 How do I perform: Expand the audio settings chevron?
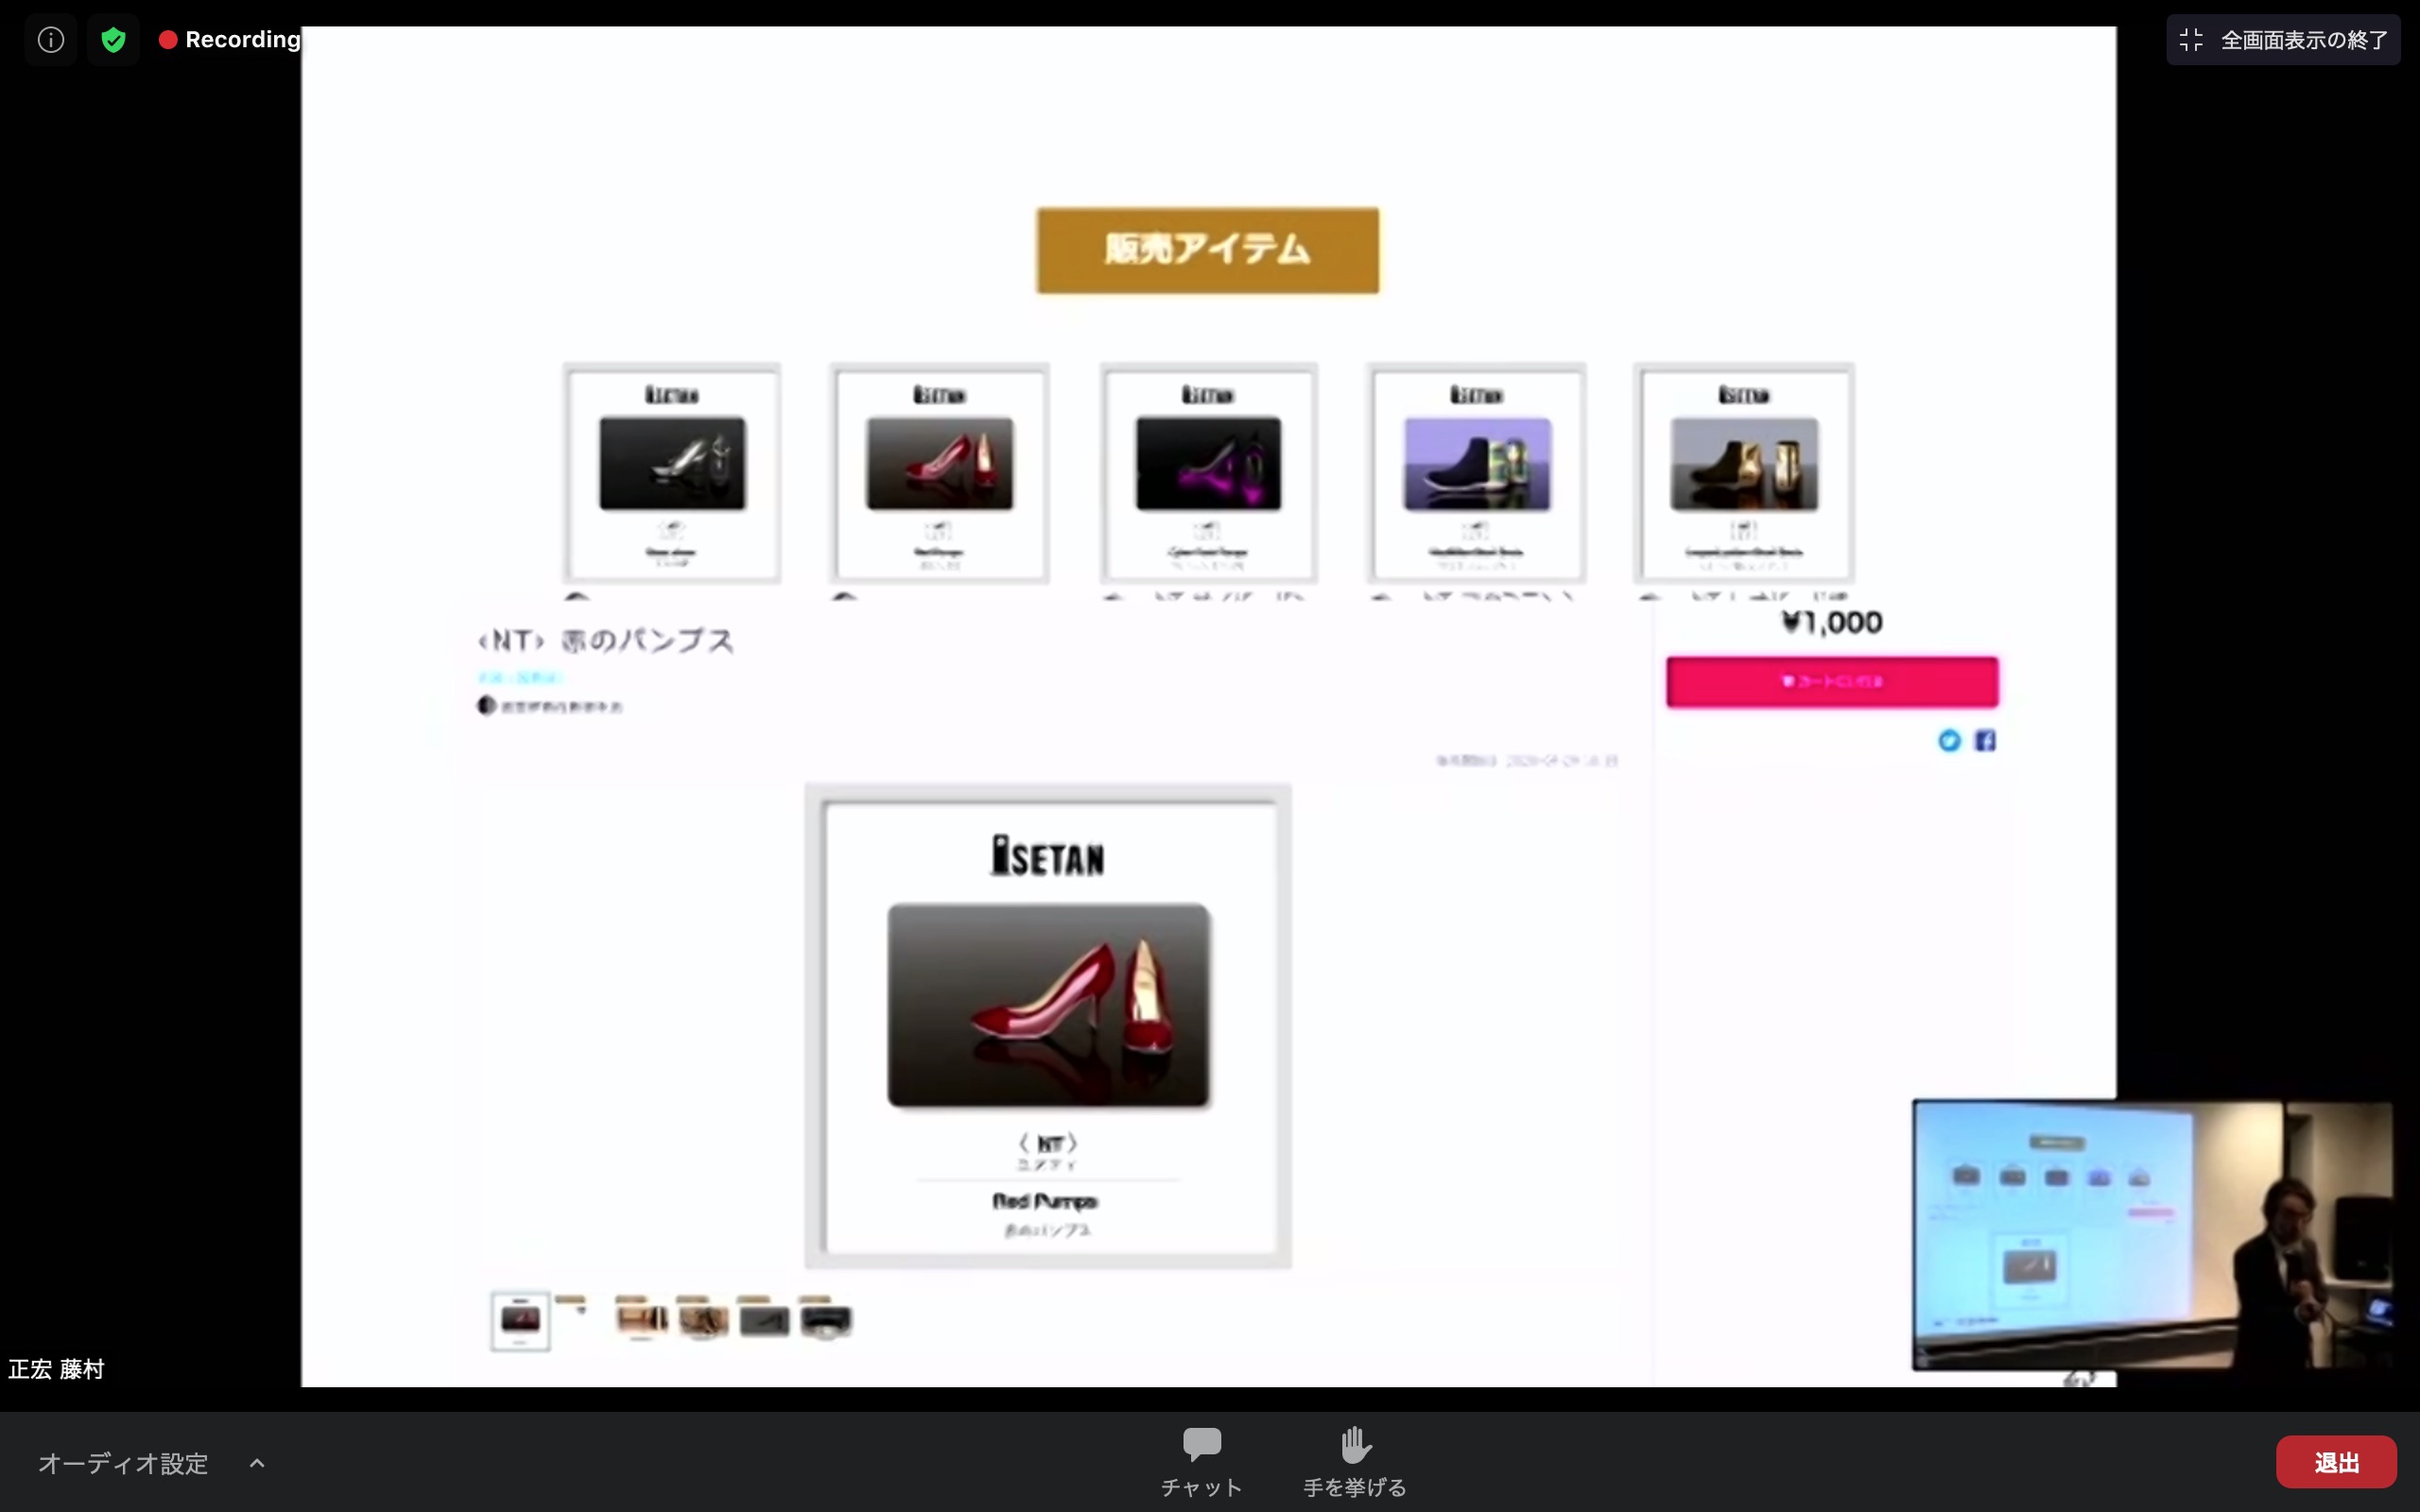[257, 1463]
